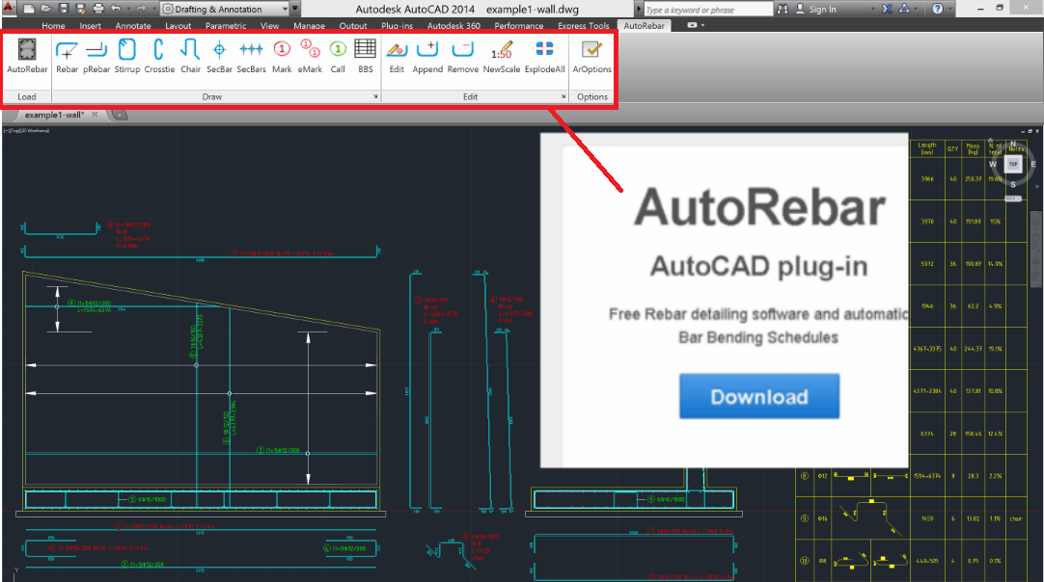
Task: Select the AutoRebar ribbon tab
Action: click(x=644, y=26)
